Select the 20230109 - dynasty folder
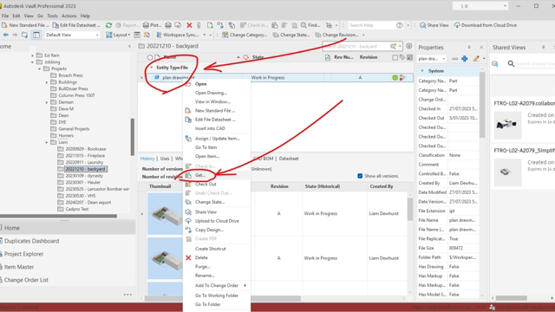The width and height of the screenshot is (555, 312). (84, 176)
